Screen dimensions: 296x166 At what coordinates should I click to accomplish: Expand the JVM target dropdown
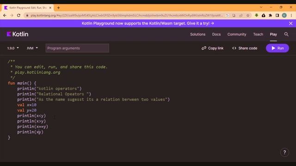coord(32,48)
